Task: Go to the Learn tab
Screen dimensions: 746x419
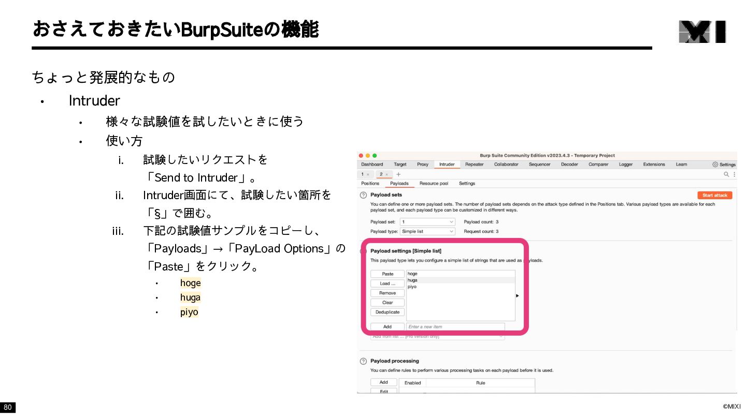Action: tap(681, 164)
